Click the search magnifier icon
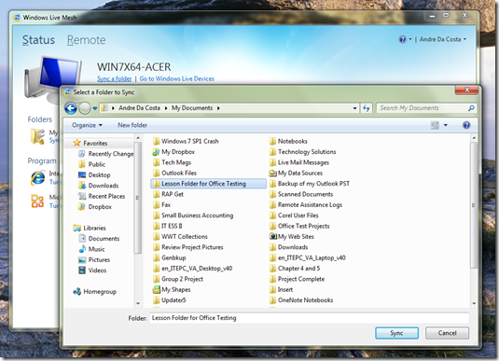Screen dimensions: 499x361 [x=471, y=108]
